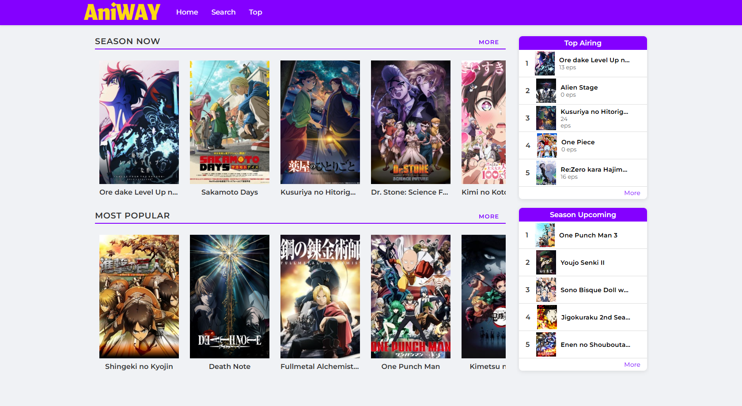Click the Re:Zero kara Hajim... thumbnail in Top Airing
The image size is (742, 406).
546,173
